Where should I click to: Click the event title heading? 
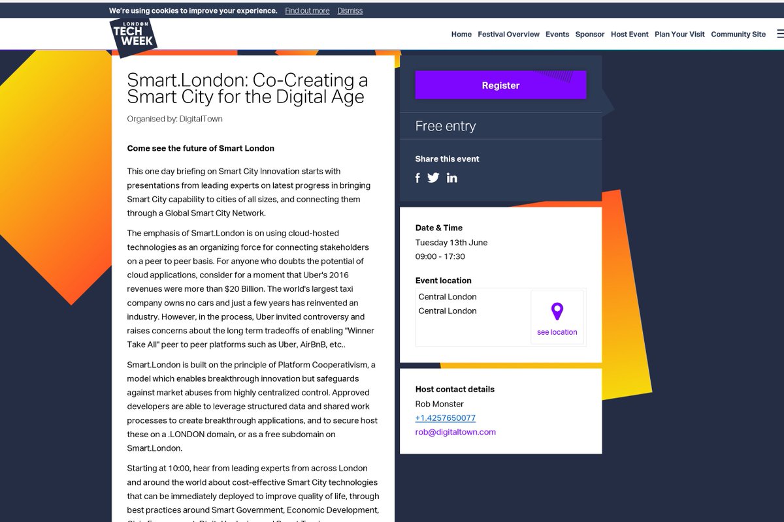pyautogui.click(x=248, y=89)
